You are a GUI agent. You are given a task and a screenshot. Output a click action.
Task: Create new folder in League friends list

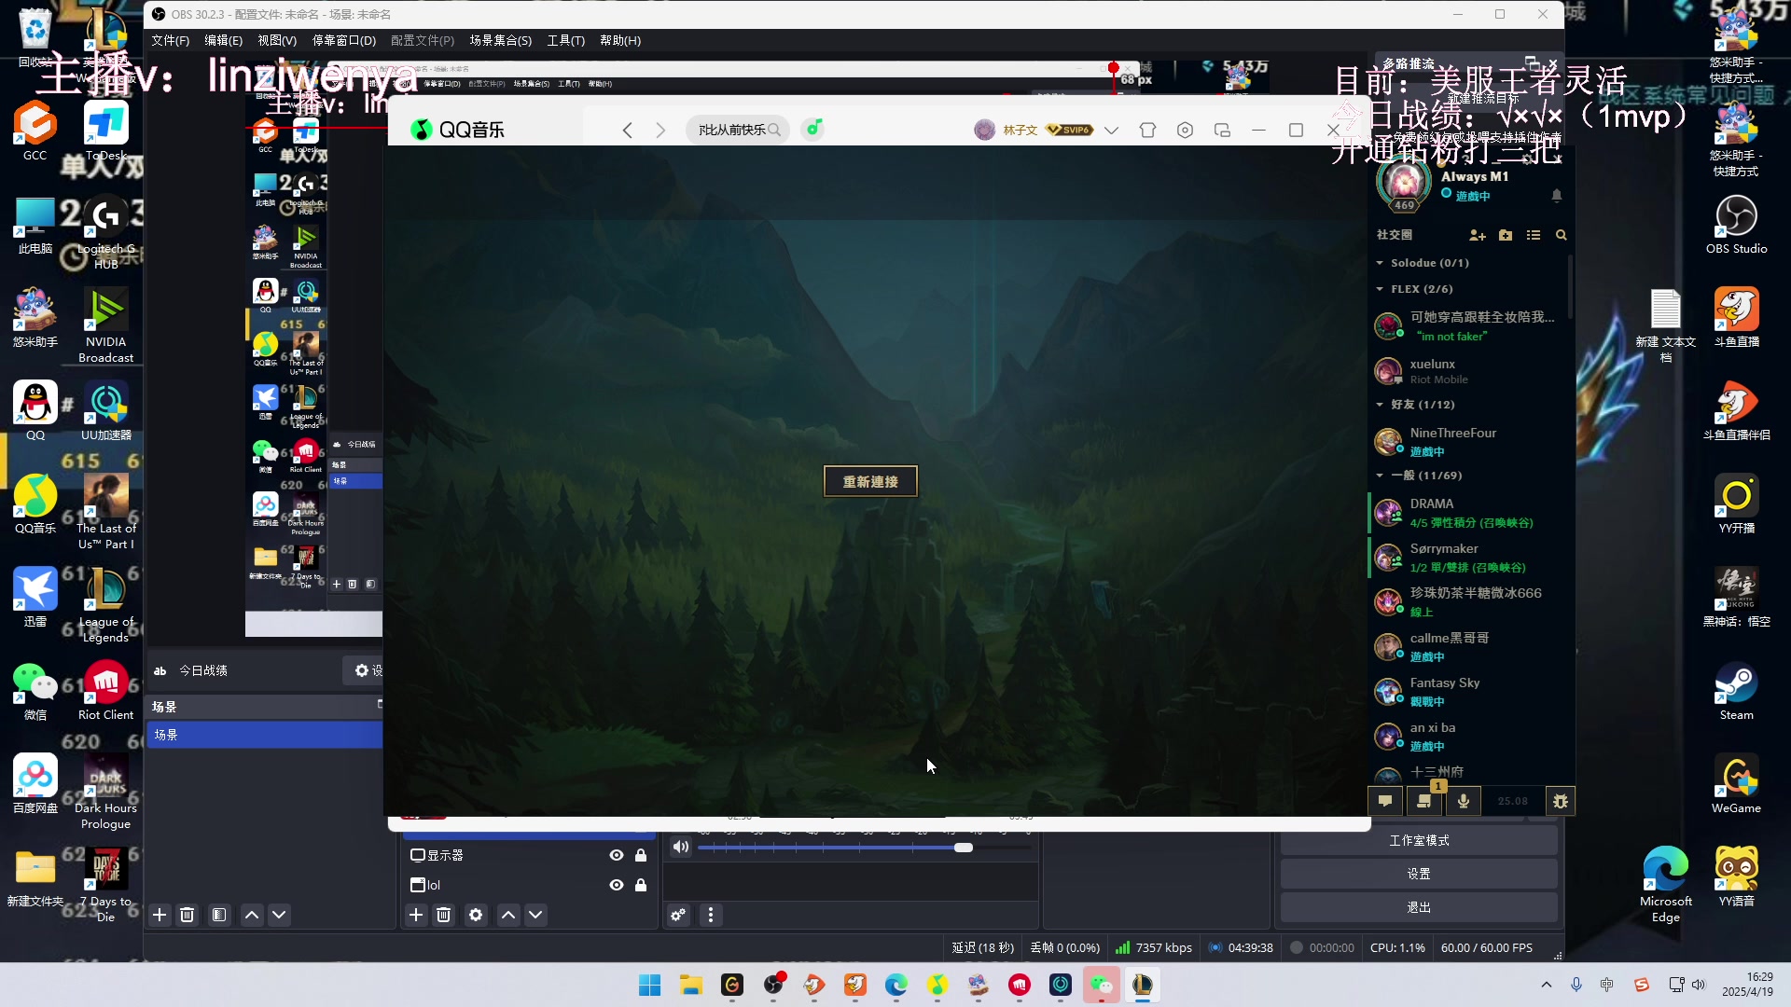1506,236
